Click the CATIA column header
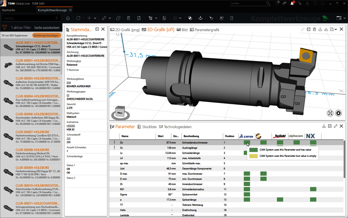This screenshot has height=218, width=348. tap(246, 136)
